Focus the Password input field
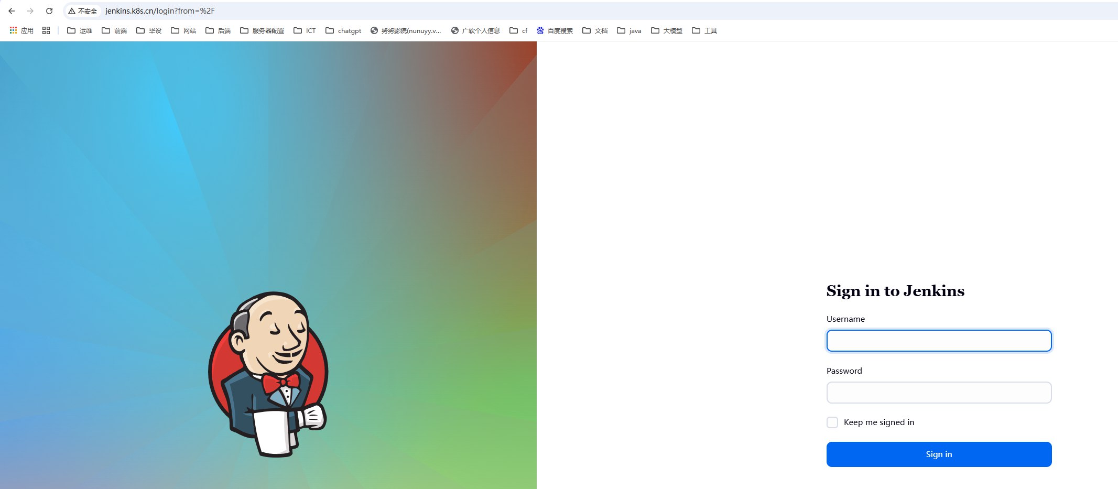This screenshot has height=489, width=1118. coord(938,392)
